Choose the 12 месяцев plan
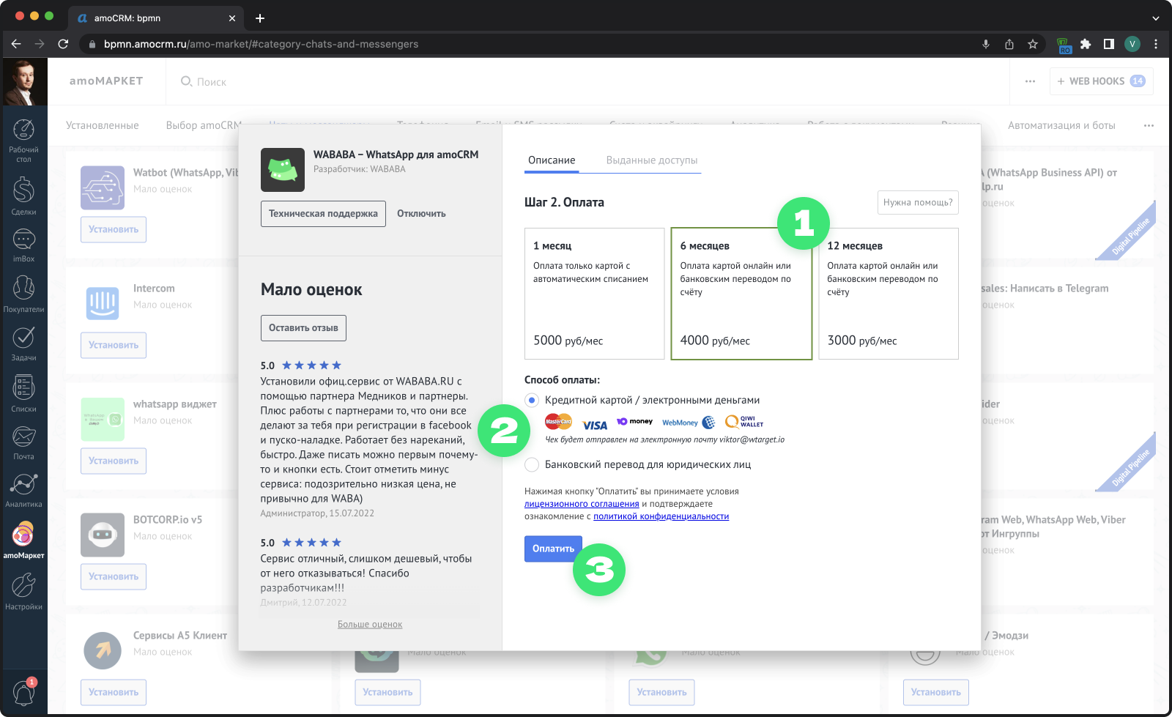This screenshot has height=717, width=1172. [889, 294]
